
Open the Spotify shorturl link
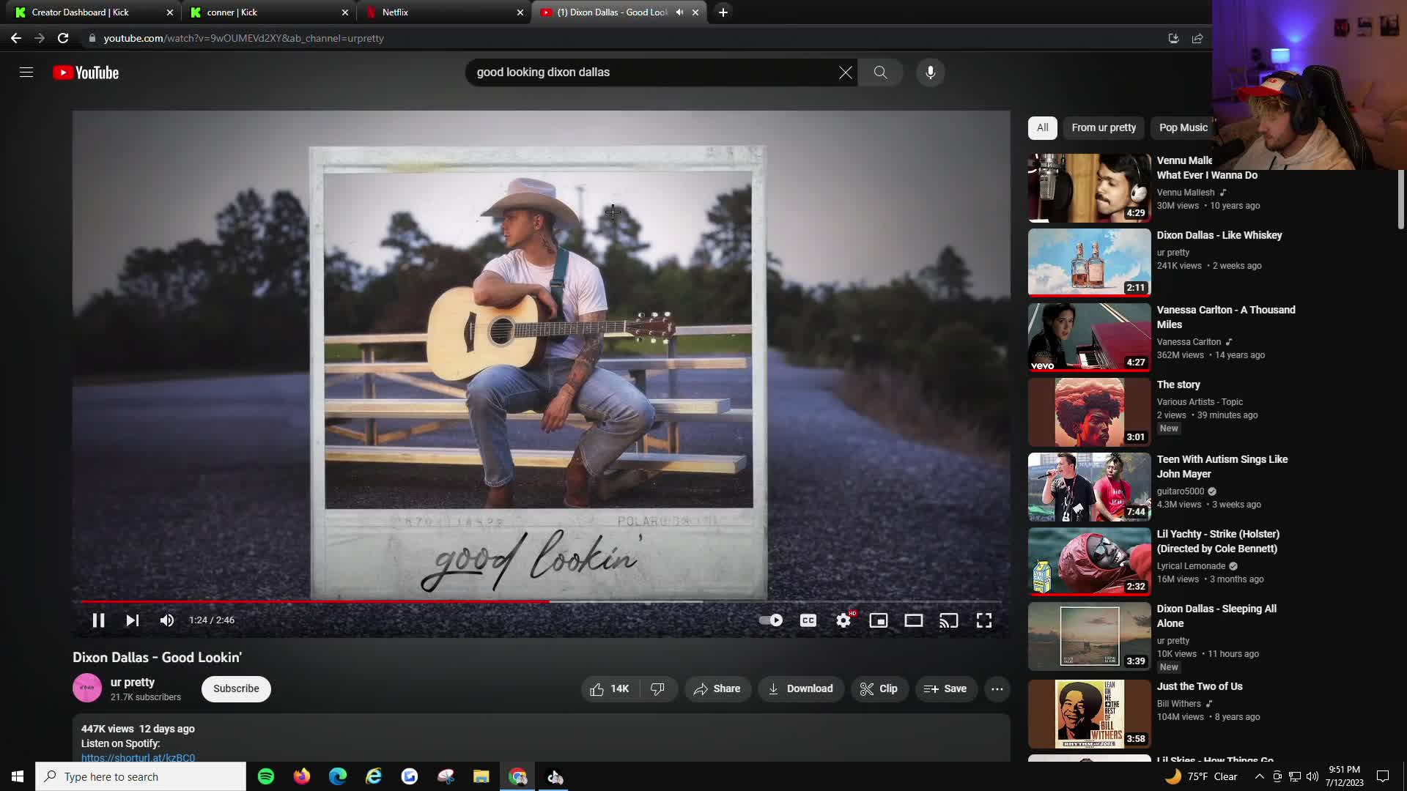(138, 757)
